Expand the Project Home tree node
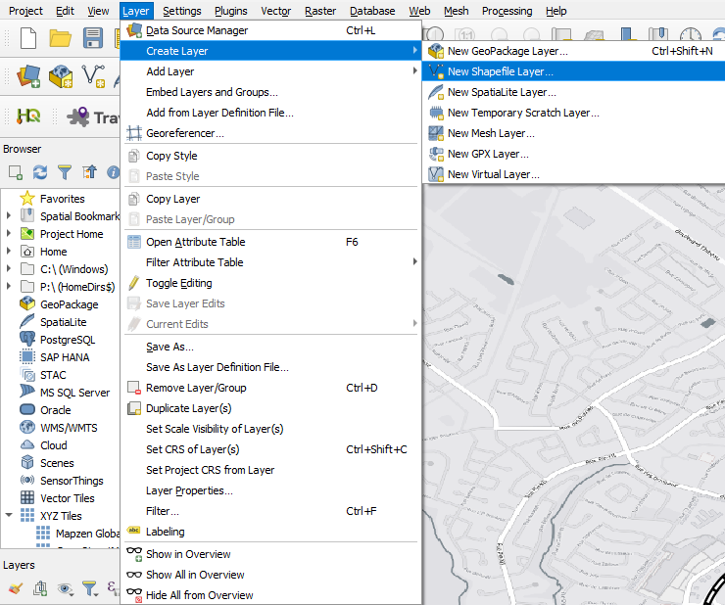Screen dimensions: 725x605 (9, 234)
